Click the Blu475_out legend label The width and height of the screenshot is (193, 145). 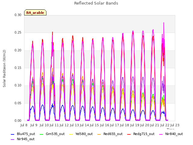coord(26,134)
